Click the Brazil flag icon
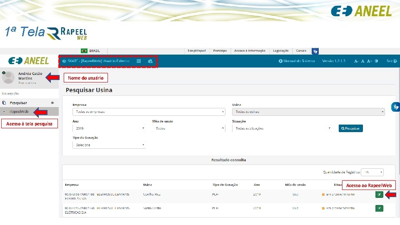This screenshot has height=225, width=400. coord(84,51)
